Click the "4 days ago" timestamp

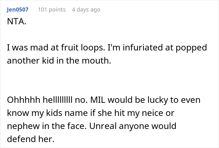point(86,10)
